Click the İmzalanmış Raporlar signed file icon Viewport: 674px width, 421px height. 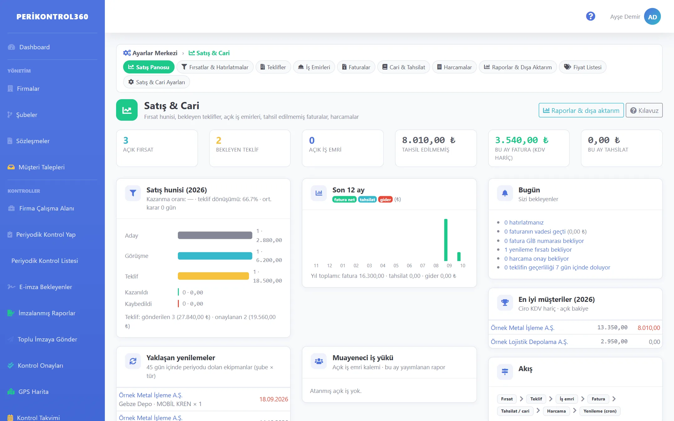[x=11, y=313]
